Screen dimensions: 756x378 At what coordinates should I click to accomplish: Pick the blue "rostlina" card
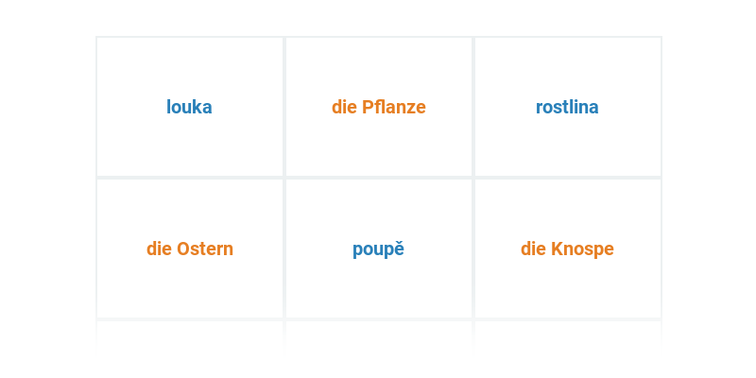567,107
